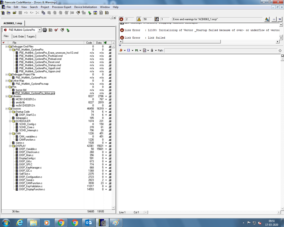Click the Paint taskbar icon
284x227 pixels.
pos(116,222)
